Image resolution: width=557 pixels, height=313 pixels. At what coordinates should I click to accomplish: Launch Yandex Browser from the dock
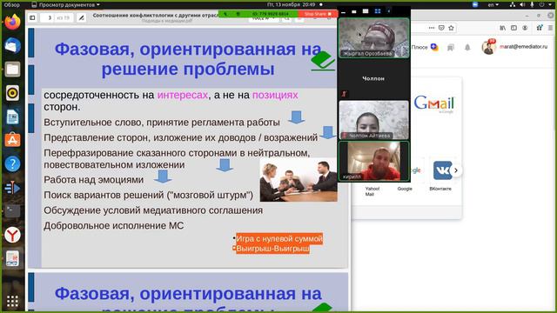point(12,235)
